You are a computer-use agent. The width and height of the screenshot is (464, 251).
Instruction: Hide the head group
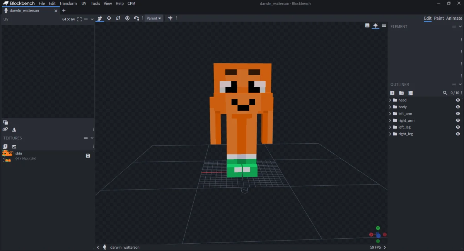458,100
